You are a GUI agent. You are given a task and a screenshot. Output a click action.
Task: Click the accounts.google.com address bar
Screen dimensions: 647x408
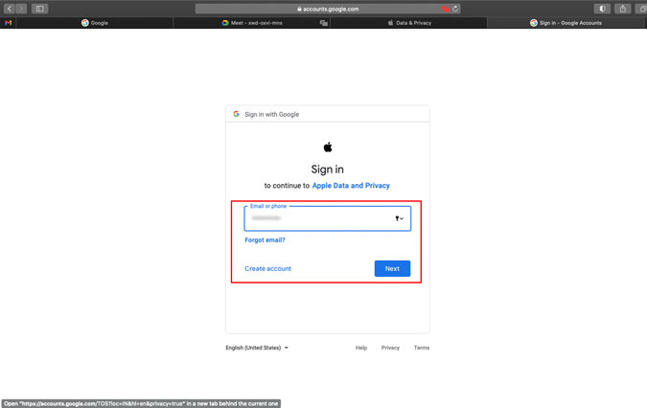[x=328, y=9]
